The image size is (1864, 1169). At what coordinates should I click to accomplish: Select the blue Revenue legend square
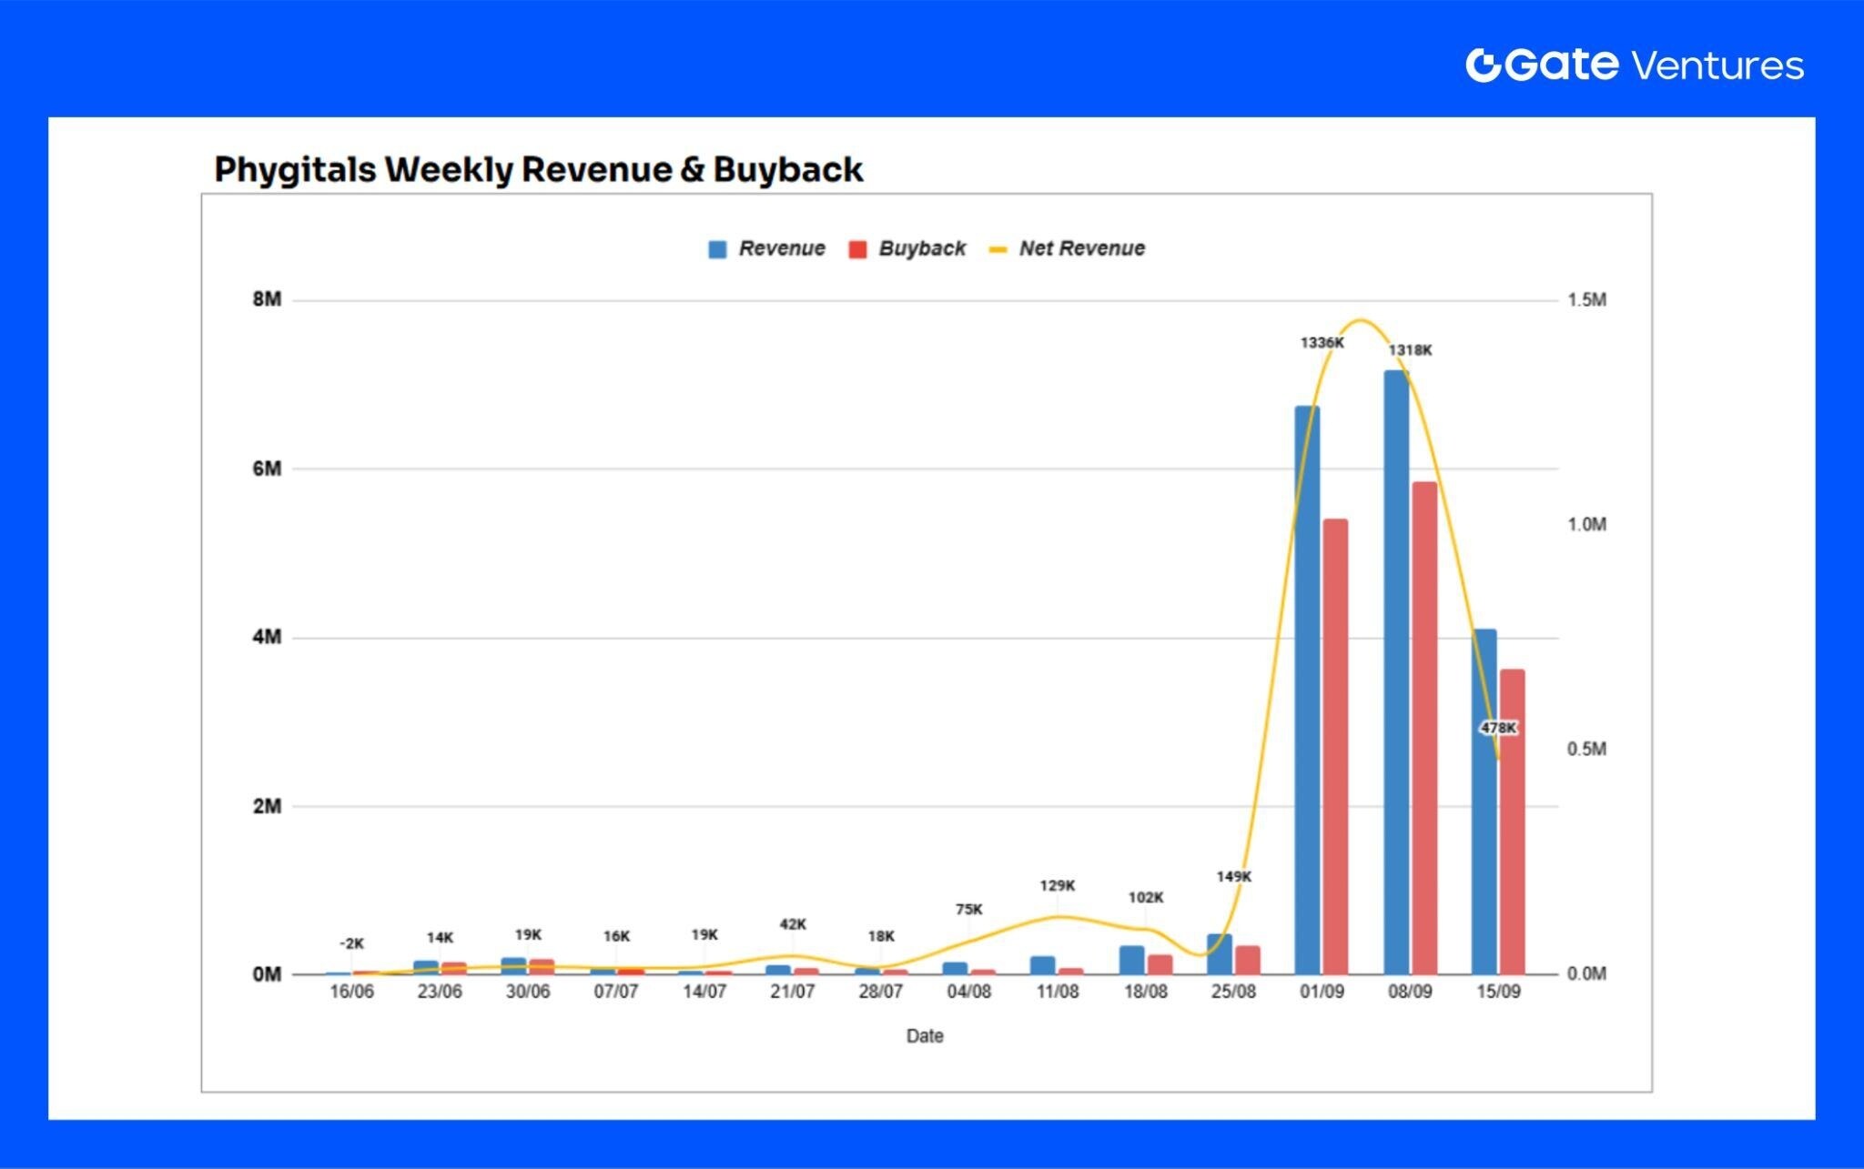[718, 247]
